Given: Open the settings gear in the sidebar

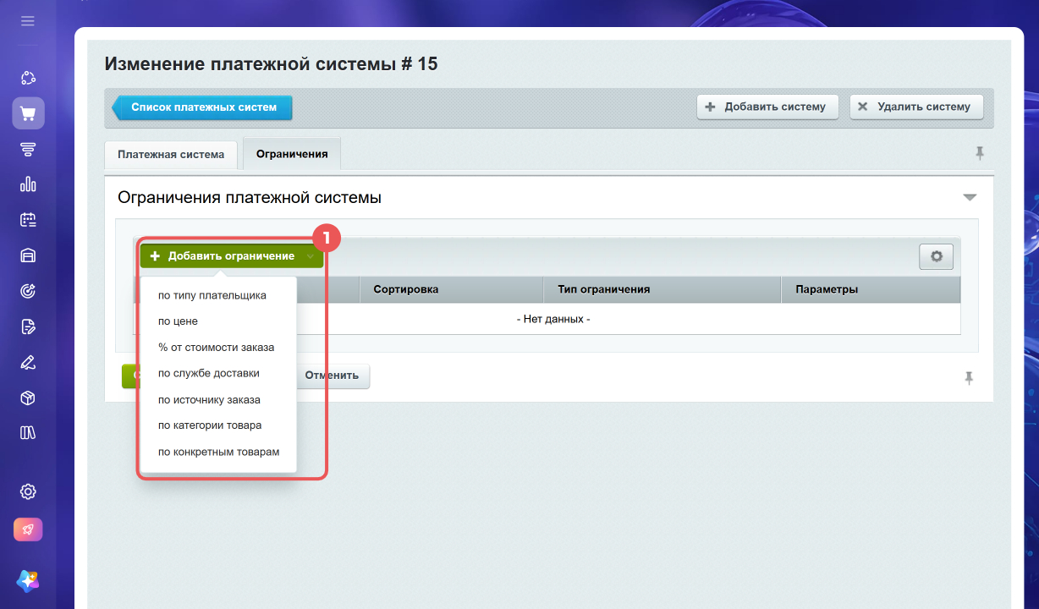Looking at the screenshot, I should click(x=28, y=491).
